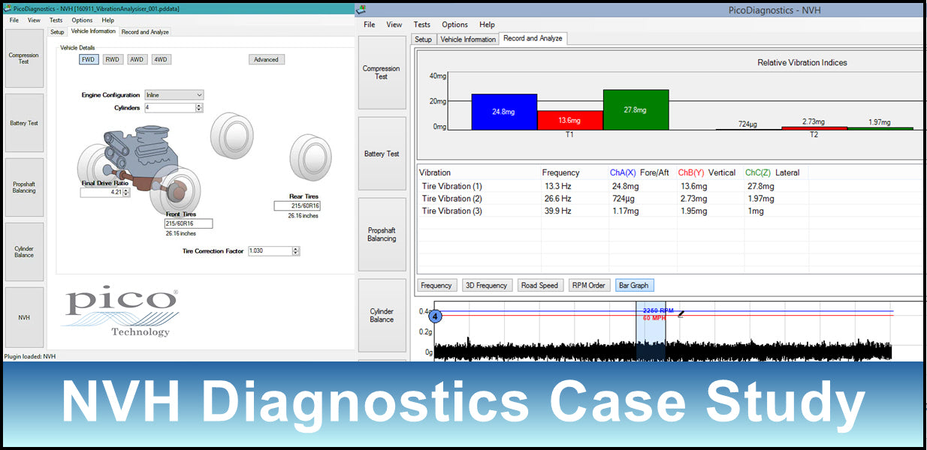
Task: Select the Tire Vibration (3) table row
Action: [x=669, y=211]
